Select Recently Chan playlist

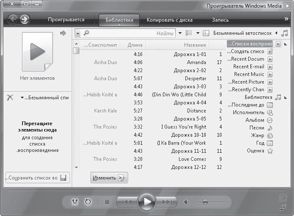tap(246, 90)
